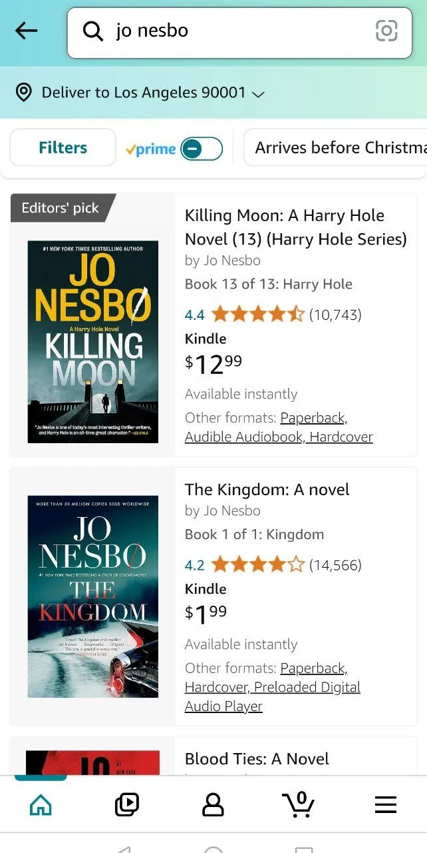Open the shopping cart icon
This screenshot has height=853, width=427.
299,804
